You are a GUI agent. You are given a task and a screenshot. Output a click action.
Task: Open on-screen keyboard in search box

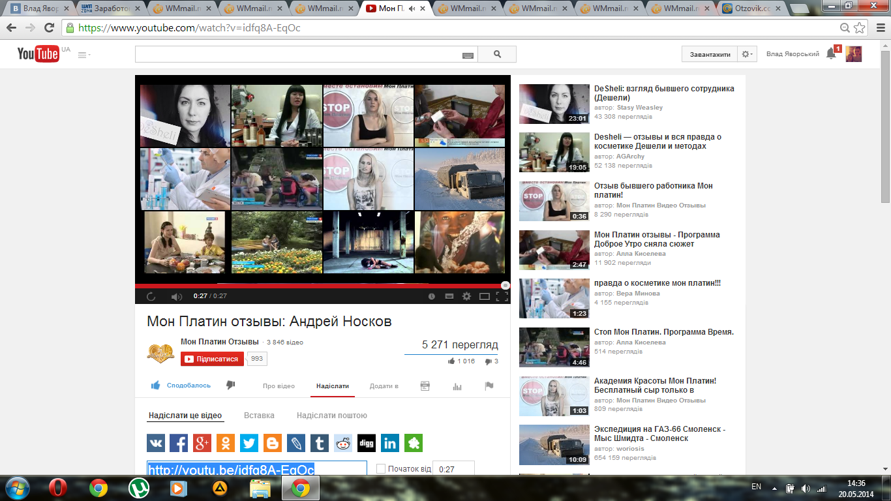click(468, 55)
